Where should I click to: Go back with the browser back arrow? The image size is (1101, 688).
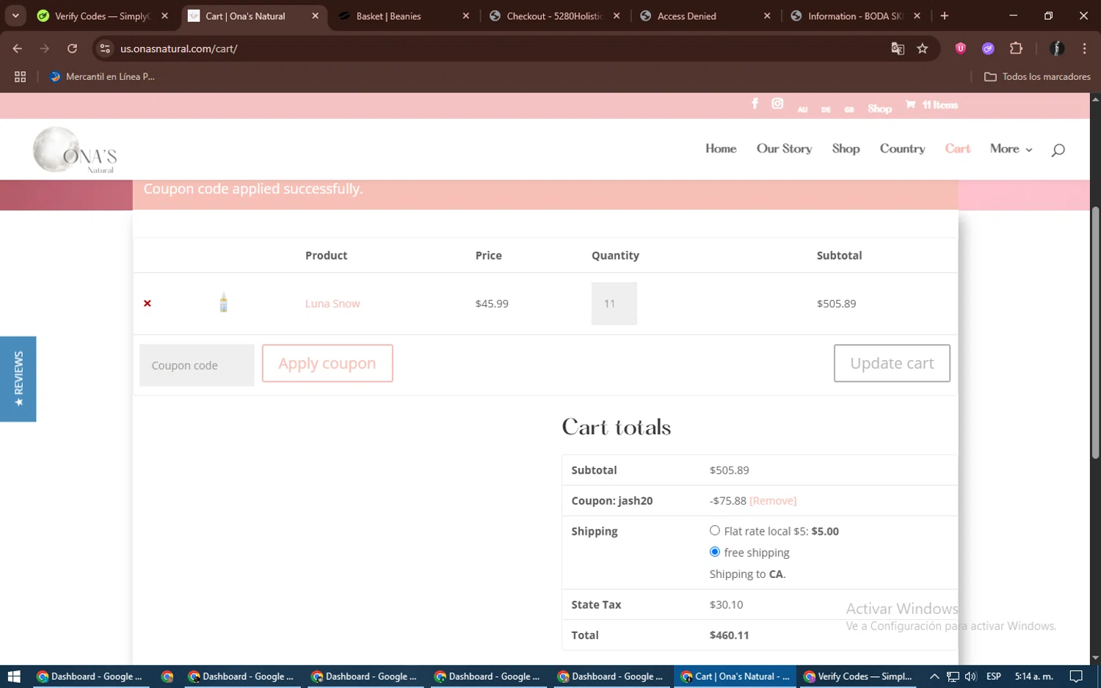18,48
